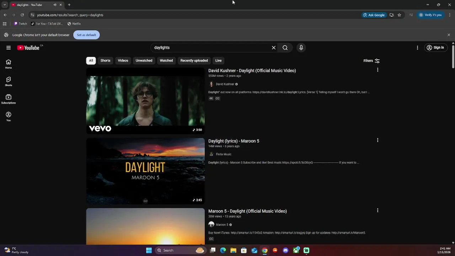Clear the search query with X

(x=274, y=48)
